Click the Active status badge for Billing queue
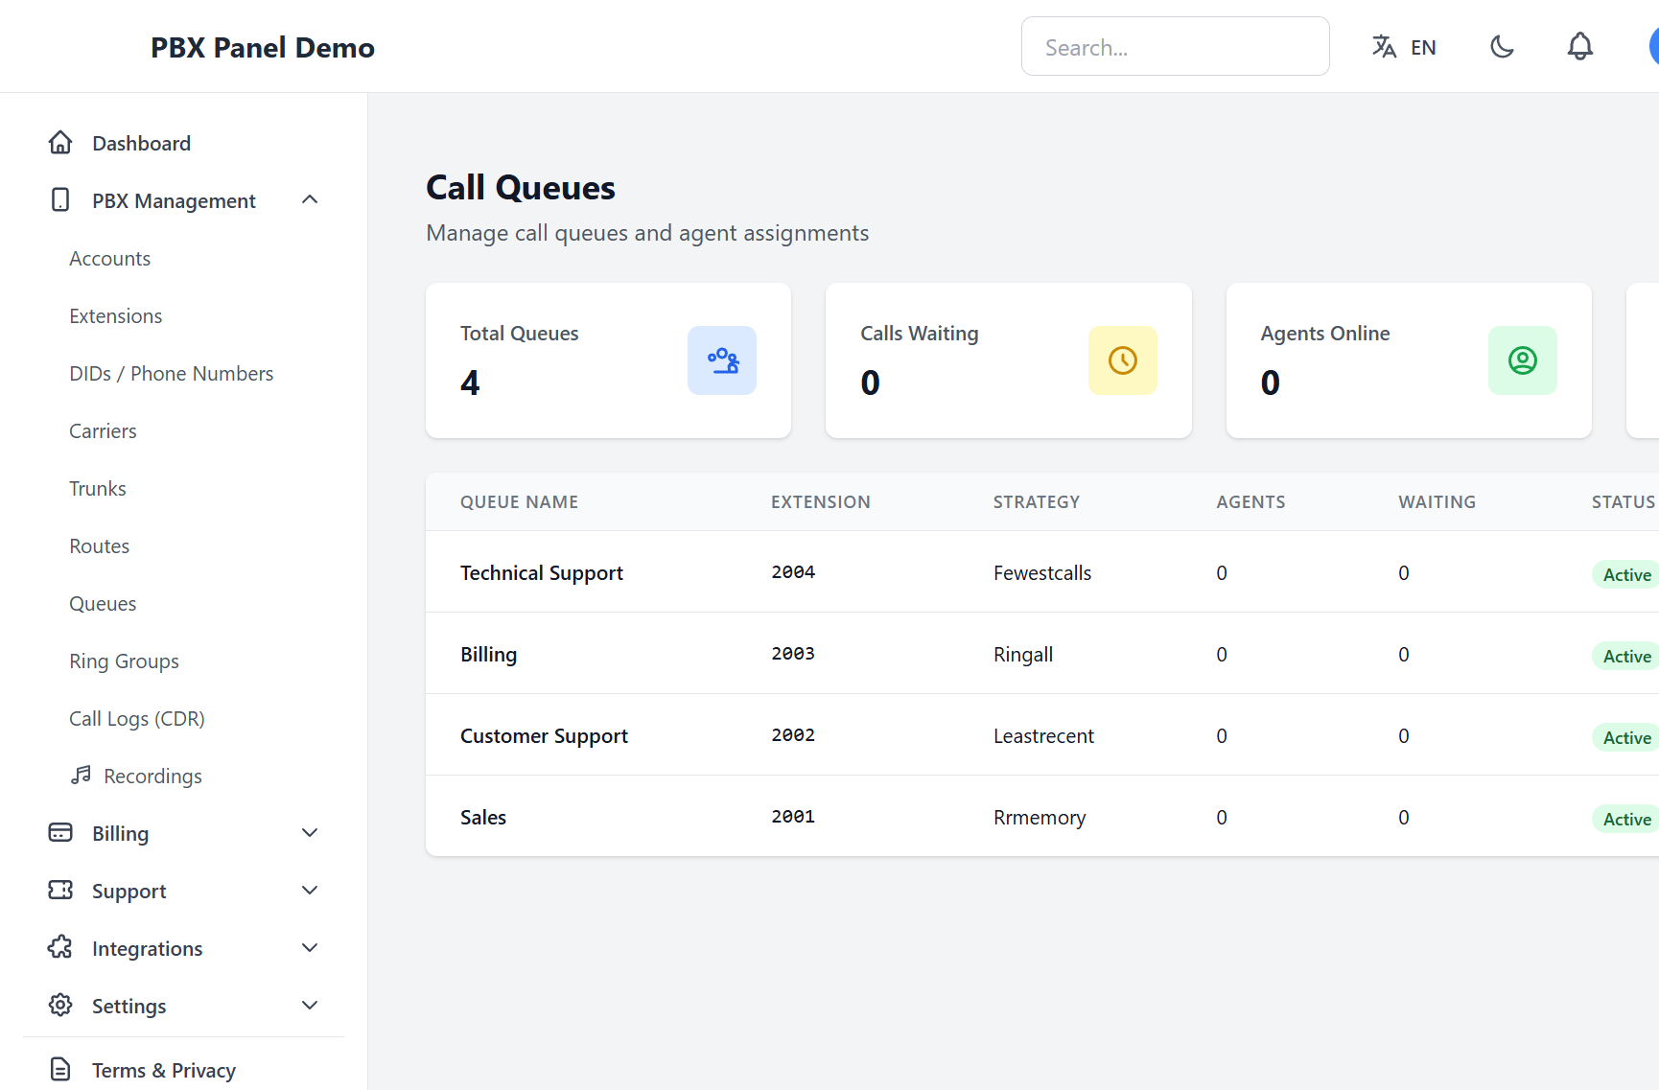 pyautogui.click(x=1626, y=656)
